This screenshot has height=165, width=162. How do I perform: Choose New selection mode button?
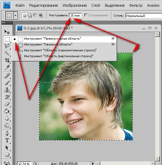coord(24,16)
